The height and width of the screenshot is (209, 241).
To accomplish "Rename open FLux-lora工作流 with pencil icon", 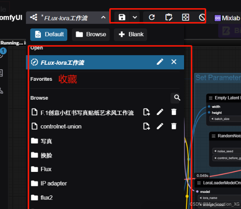I will pyautogui.click(x=160, y=62).
